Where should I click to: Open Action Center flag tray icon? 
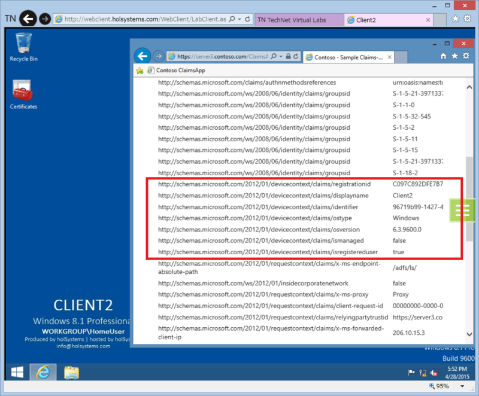[411, 373]
